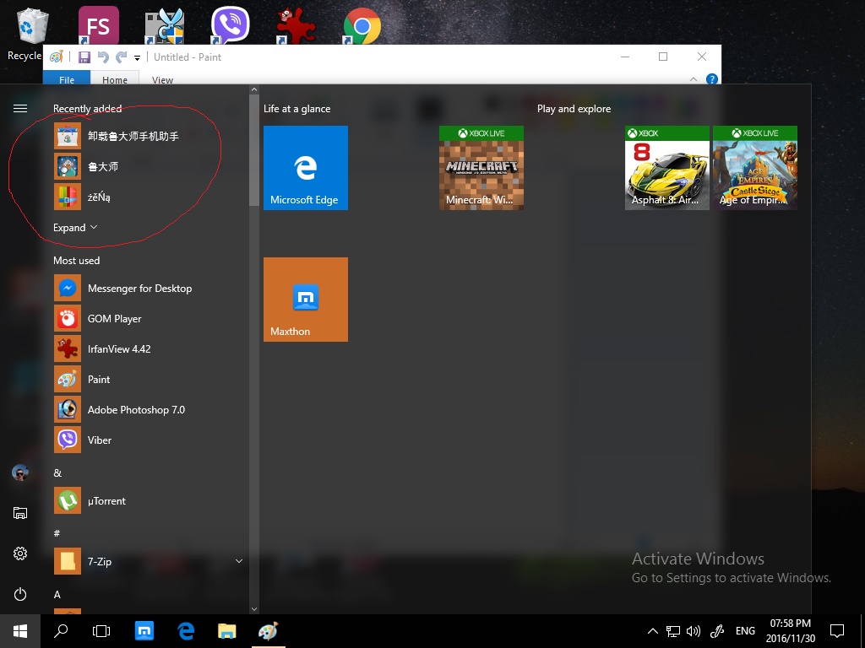Click the Save icon in Paint title bar
Viewport: 865px width, 648px height.
click(x=84, y=57)
